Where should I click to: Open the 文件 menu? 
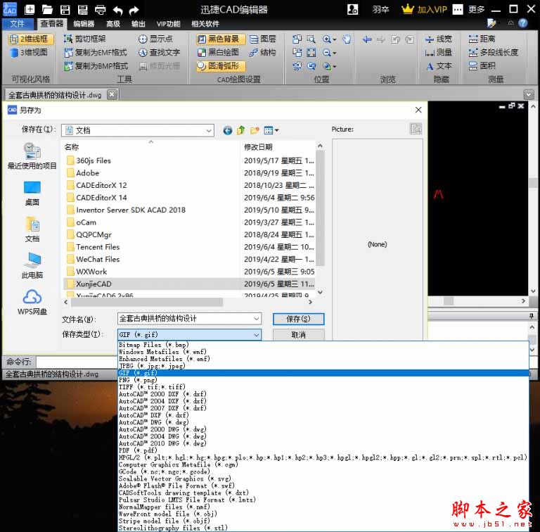coord(18,24)
